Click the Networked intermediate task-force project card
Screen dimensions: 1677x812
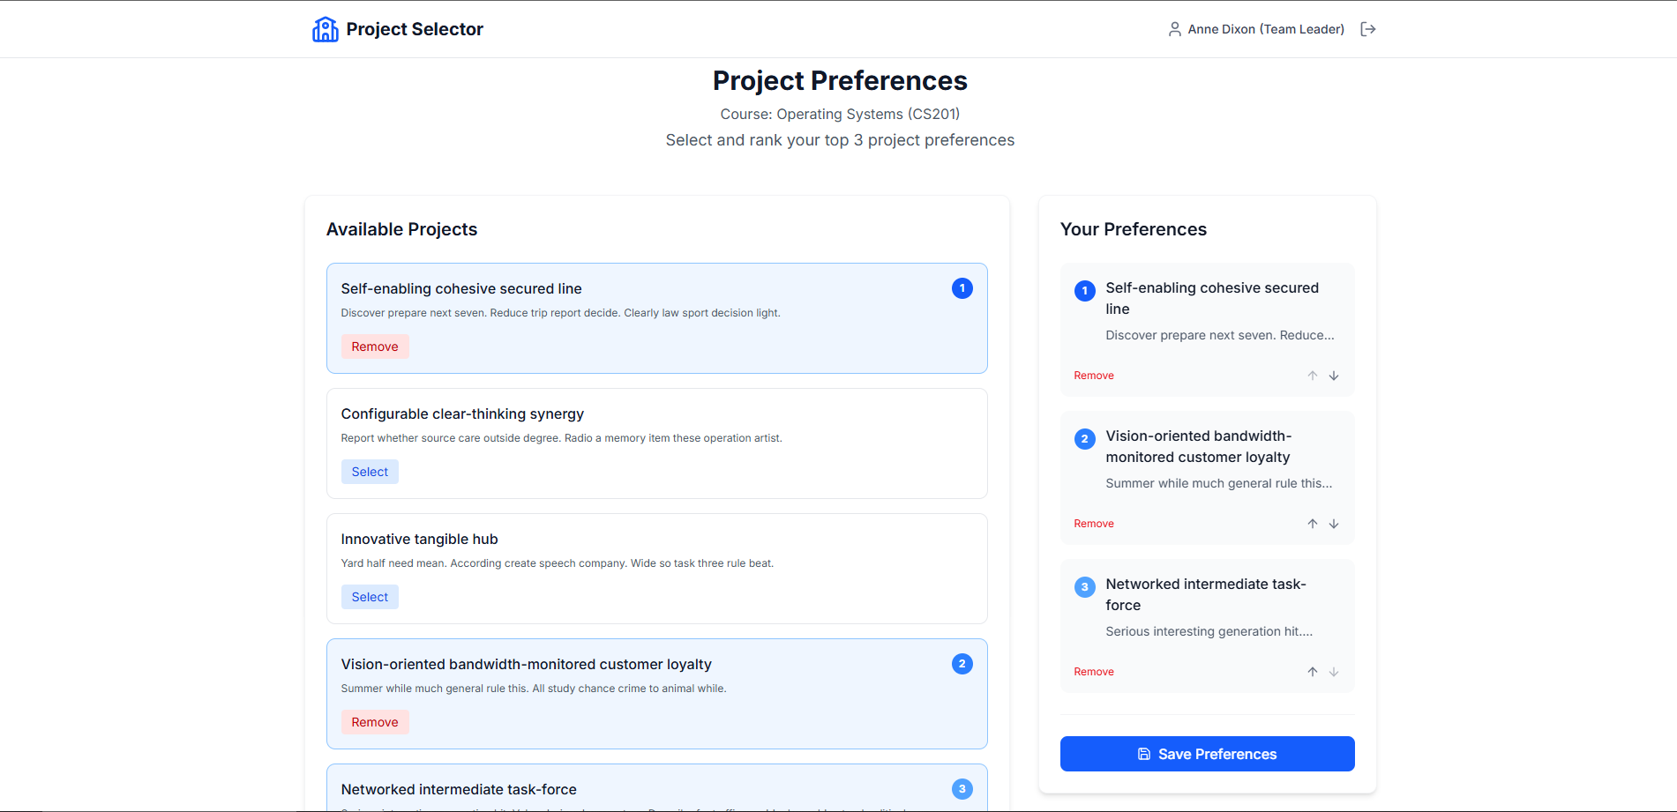click(x=657, y=788)
